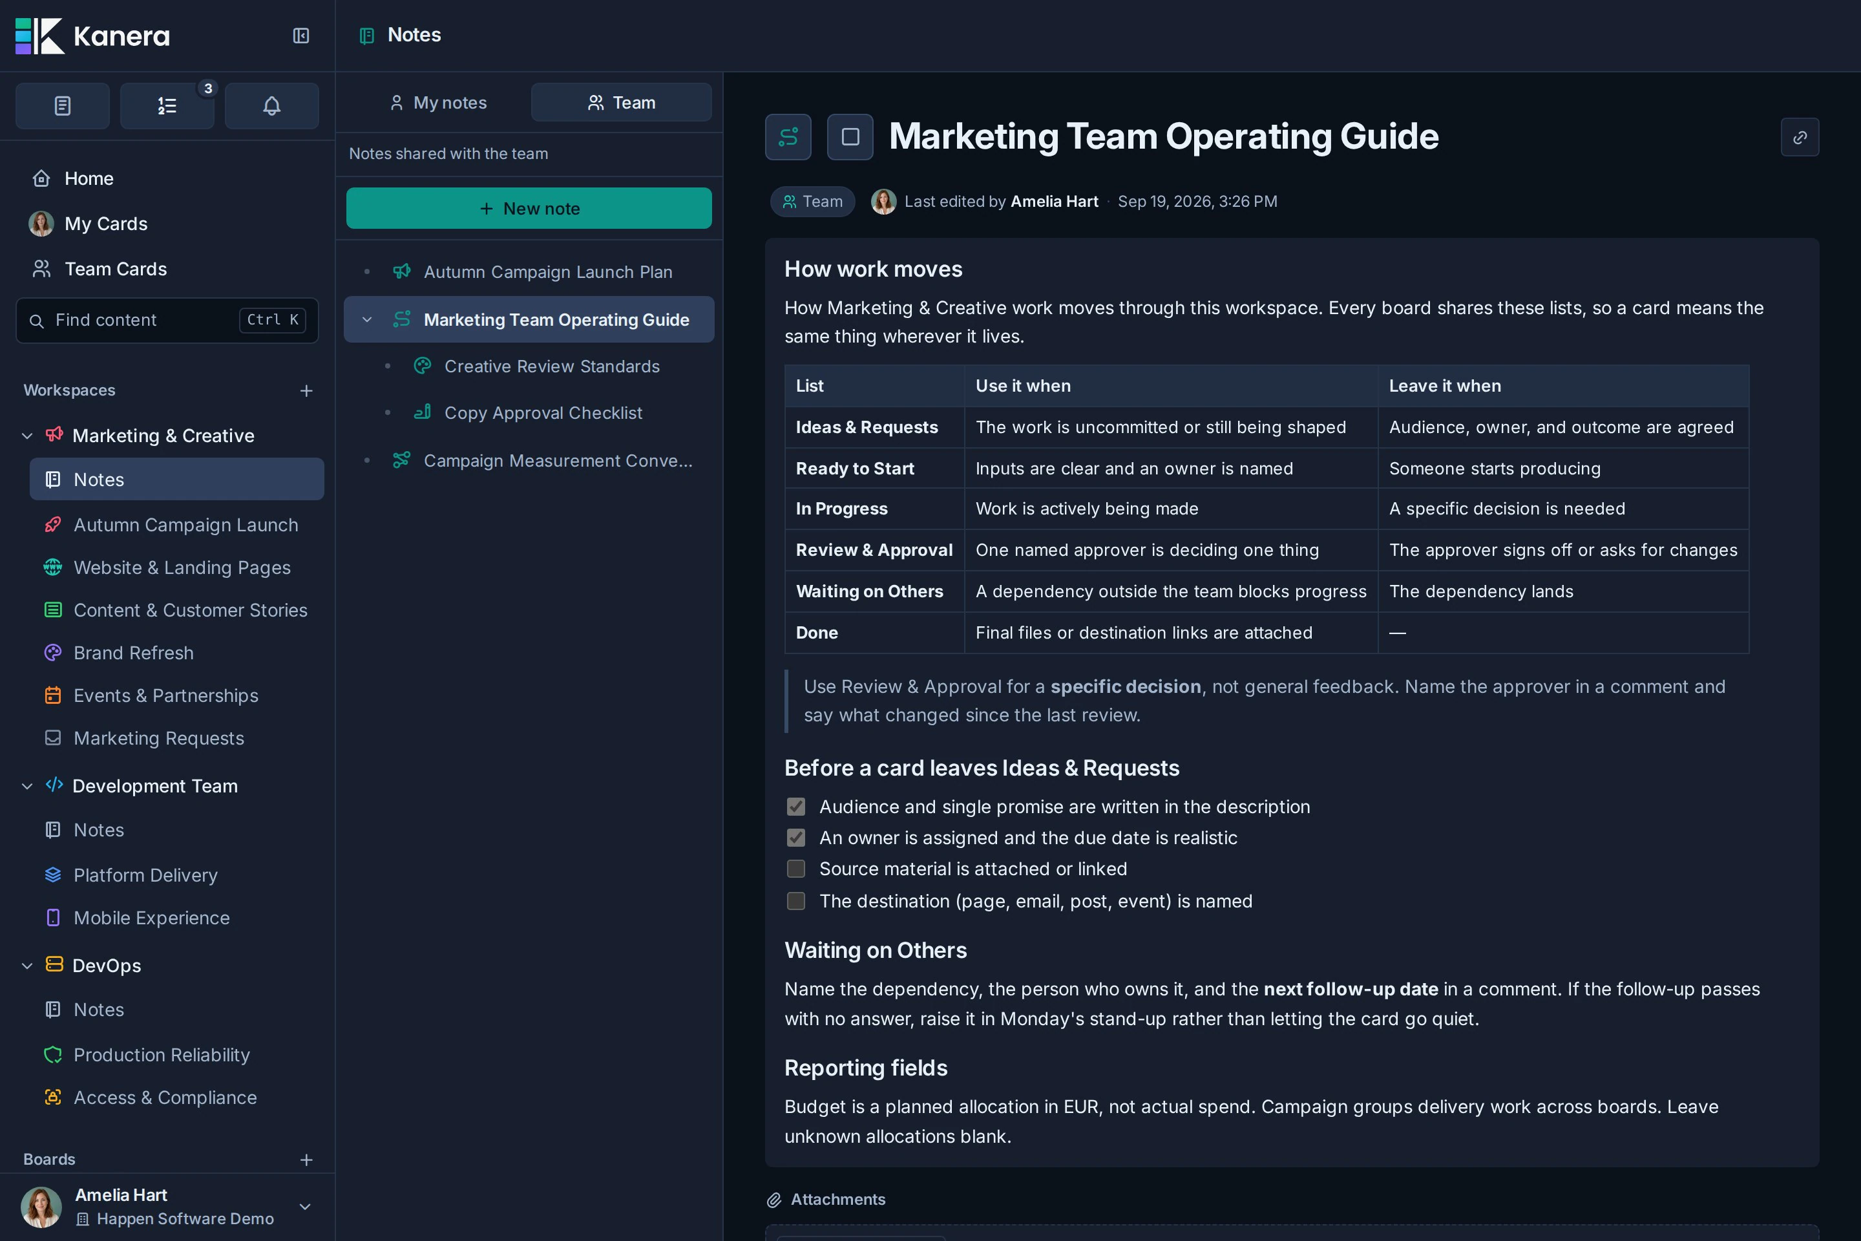Open the Campaign Measurement note
This screenshot has height=1241, width=1861.
(x=529, y=461)
